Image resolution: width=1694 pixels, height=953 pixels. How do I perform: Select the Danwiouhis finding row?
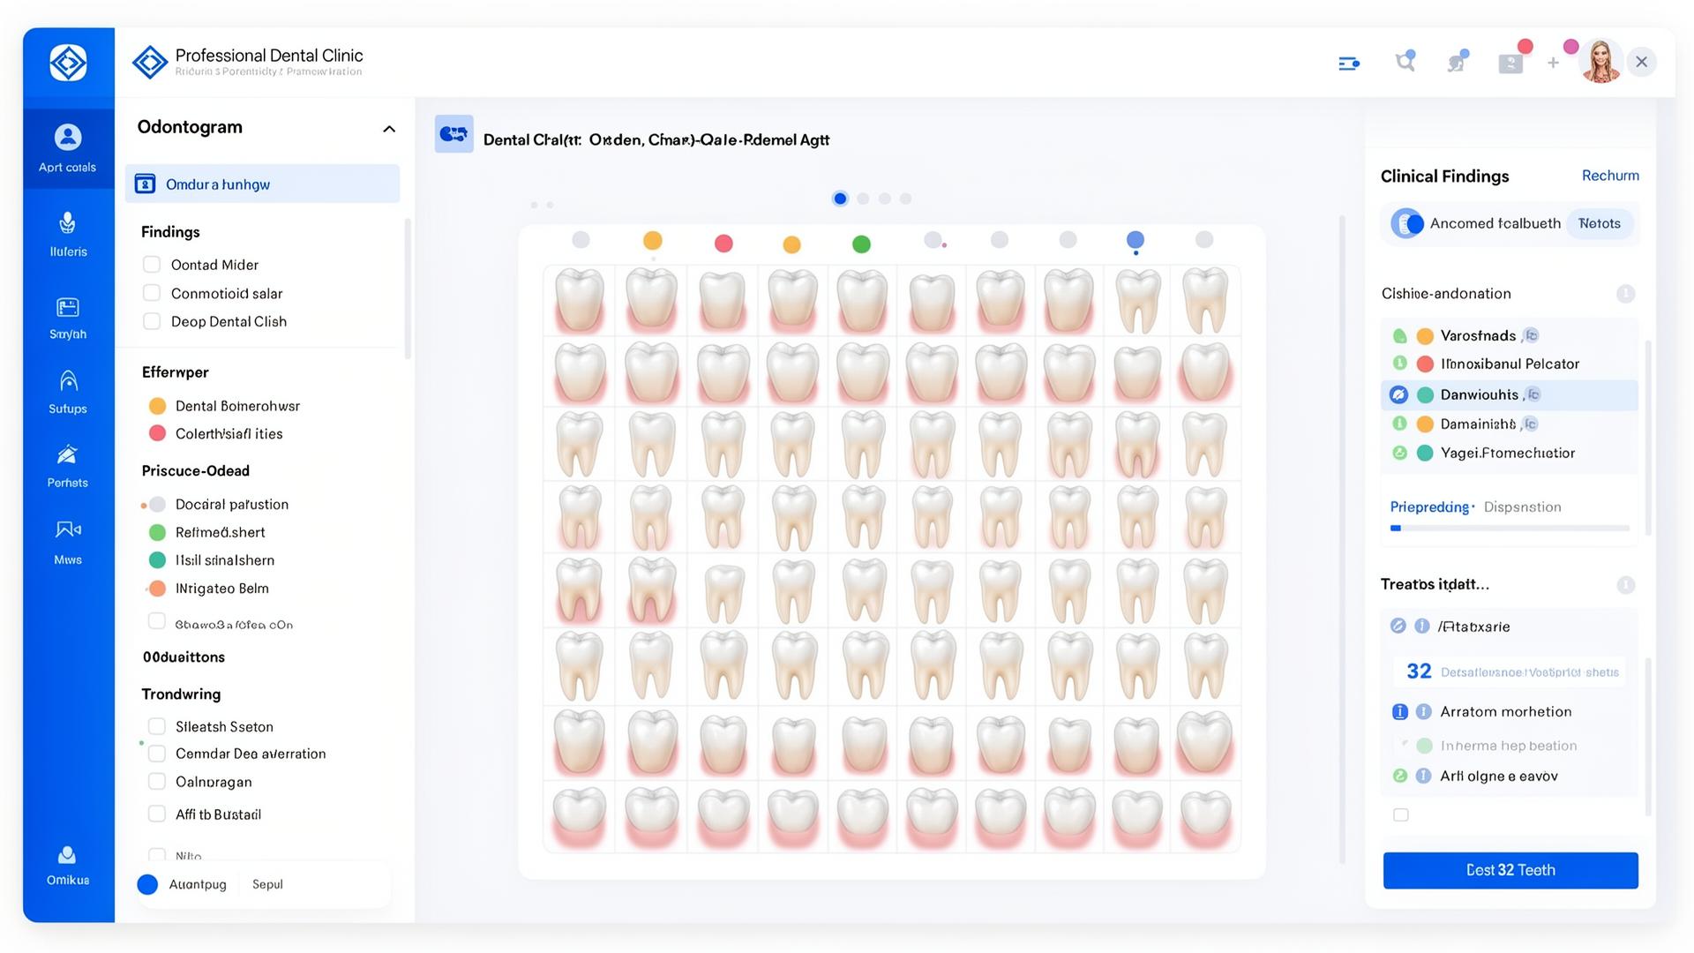tap(1509, 394)
